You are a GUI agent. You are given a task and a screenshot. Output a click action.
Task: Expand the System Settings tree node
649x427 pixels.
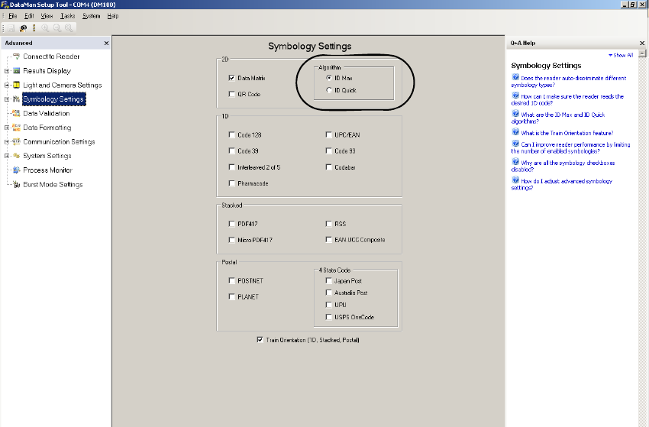tap(7, 156)
